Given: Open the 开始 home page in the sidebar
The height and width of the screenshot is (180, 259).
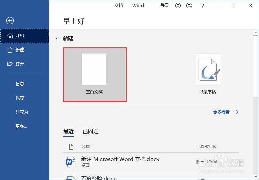Looking at the screenshot, I should pyautogui.click(x=25, y=36).
